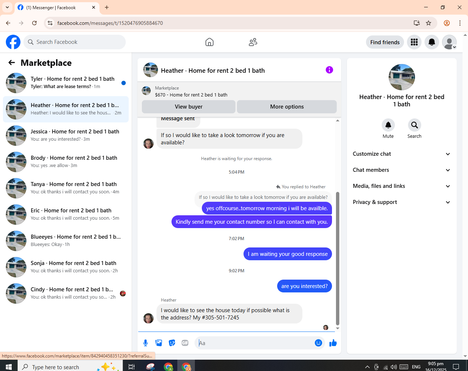Open Sonja's conversation
The height and width of the screenshot is (371, 468).
click(x=66, y=267)
